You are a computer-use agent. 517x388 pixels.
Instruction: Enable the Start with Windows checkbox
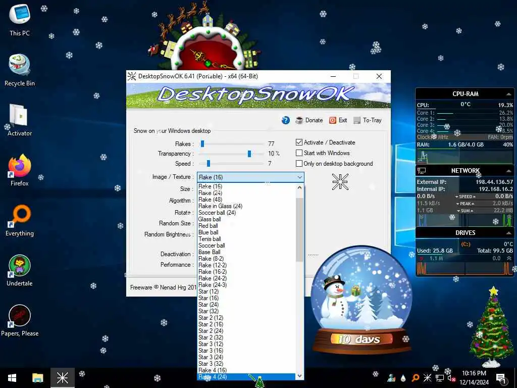pyautogui.click(x=299, y=153)
